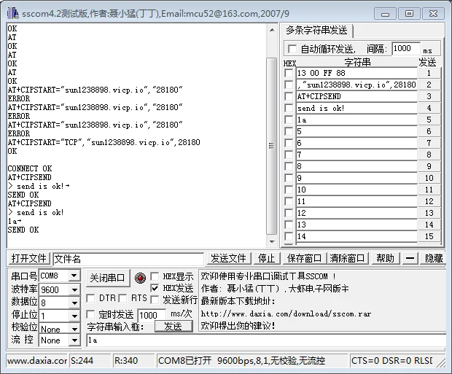Open the COM8 serial port dropdown
The height and width of the screenshot is (374, 452).
[74, 276]
